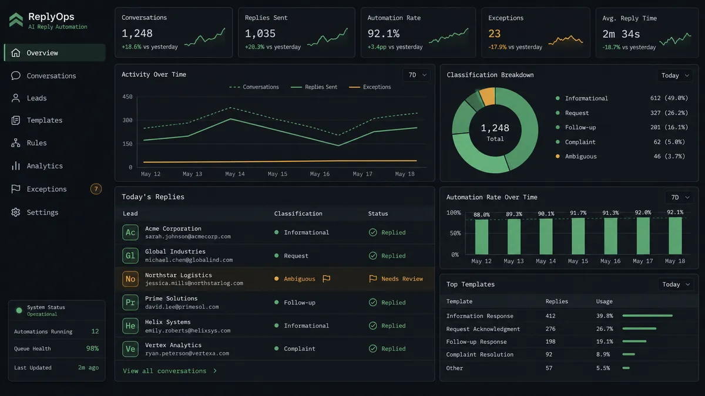
Task: Click the Request Acknowledgment usage bar
Action: click(639, 329)
